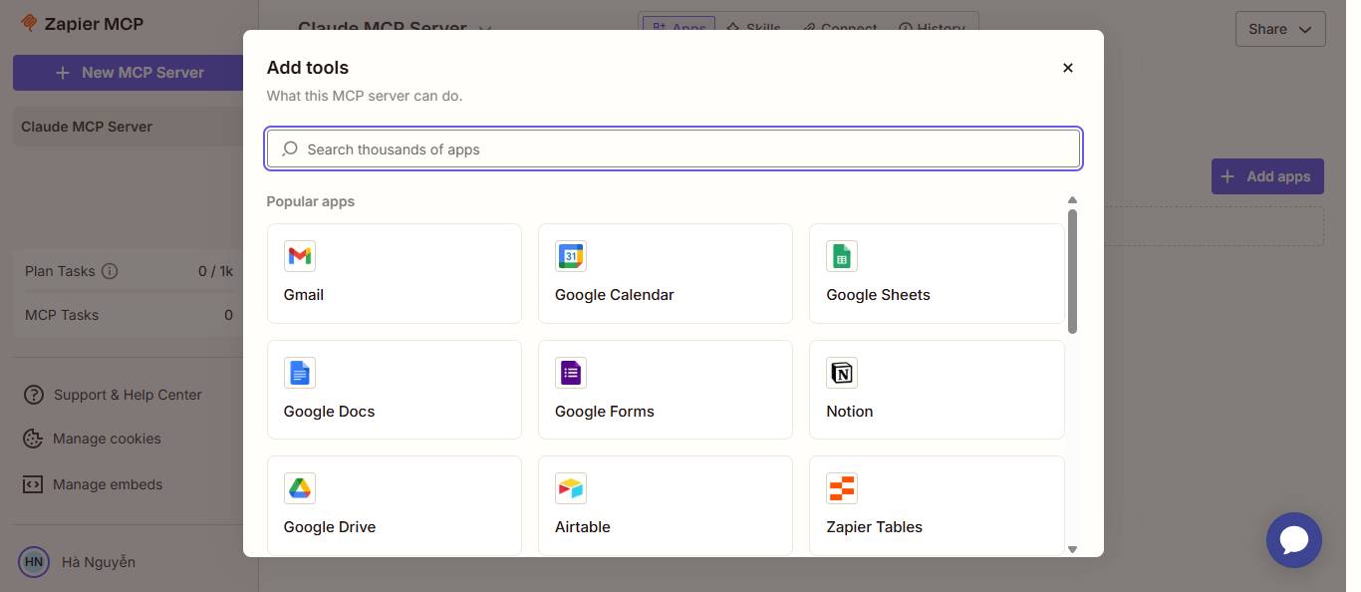This screenshot has height=592, width=1361.
Task: Close the Add tools dialog
Action: point(1068,68)
